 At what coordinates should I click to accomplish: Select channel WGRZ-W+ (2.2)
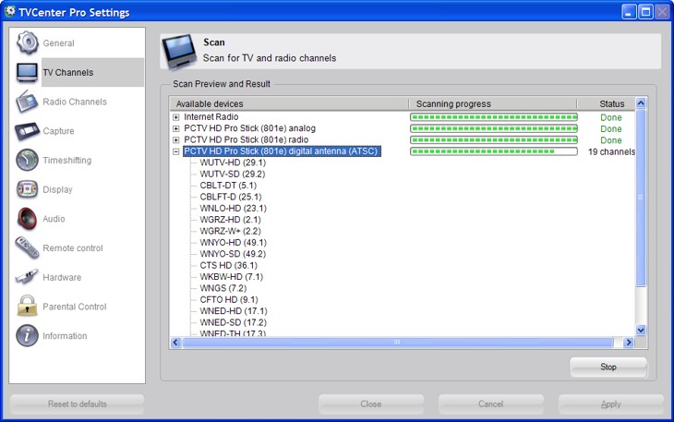coord(231,231)
